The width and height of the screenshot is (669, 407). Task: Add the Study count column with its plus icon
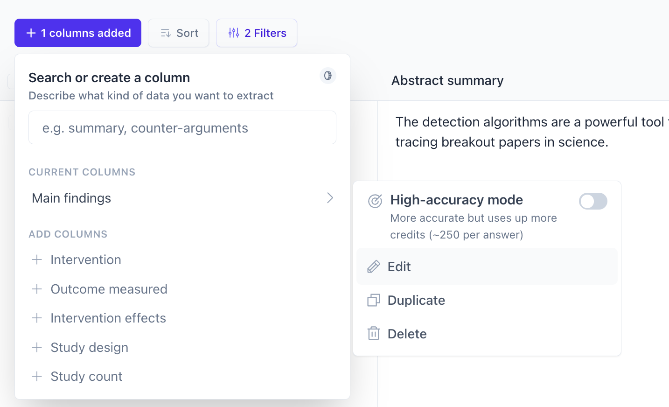tap(37, 376)
